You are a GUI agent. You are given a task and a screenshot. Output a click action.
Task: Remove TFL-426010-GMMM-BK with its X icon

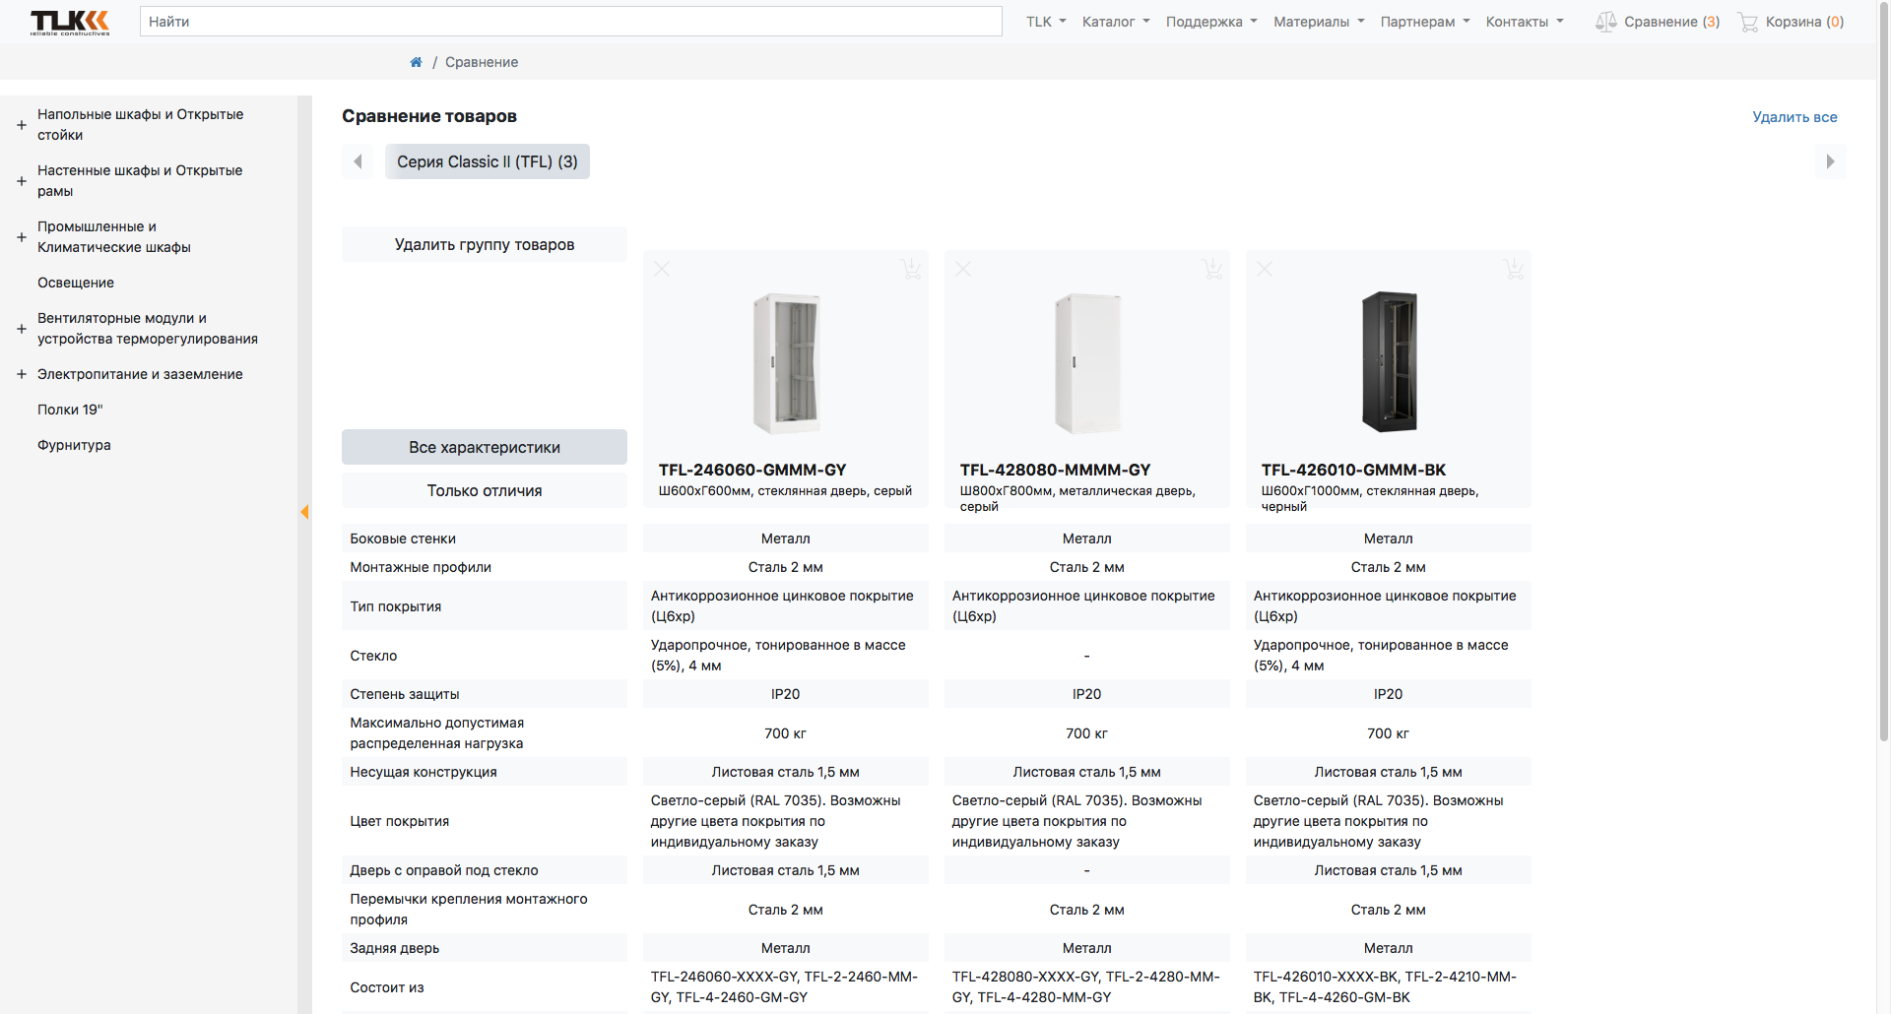(x=1265, y=269)
